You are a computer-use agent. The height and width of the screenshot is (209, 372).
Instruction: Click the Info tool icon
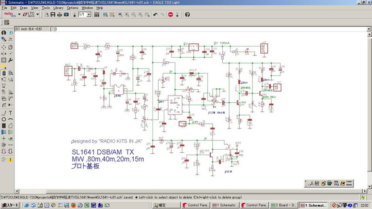4,32
